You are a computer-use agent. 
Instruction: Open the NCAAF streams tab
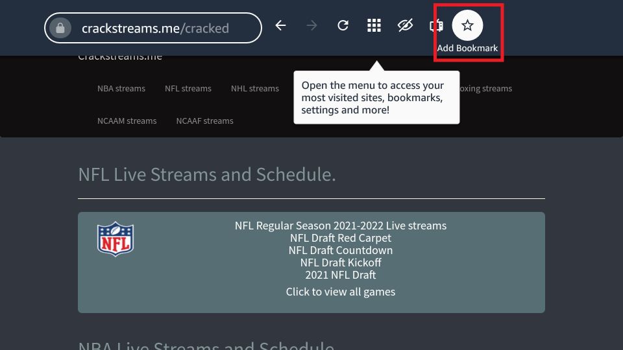coord(204,121)
